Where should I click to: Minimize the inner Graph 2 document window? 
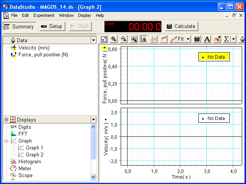click(x=227, y=15)
